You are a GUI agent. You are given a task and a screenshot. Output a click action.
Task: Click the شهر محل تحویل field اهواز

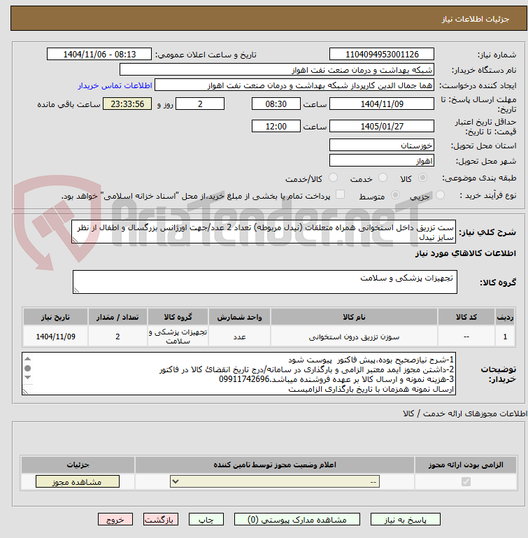pyautogui.click(x=382, y=161)
